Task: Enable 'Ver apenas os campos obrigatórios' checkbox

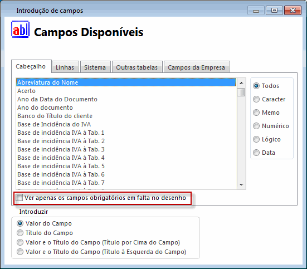Action: tap(19, 198)
